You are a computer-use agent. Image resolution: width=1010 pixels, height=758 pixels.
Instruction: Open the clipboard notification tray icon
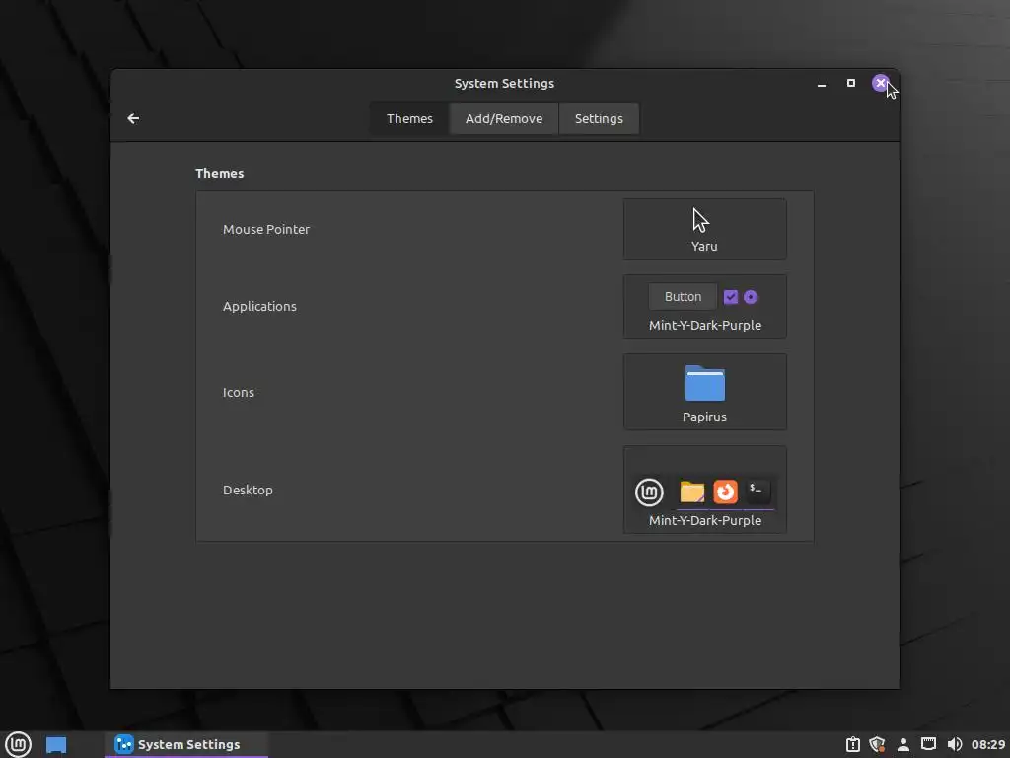[853, 744]
